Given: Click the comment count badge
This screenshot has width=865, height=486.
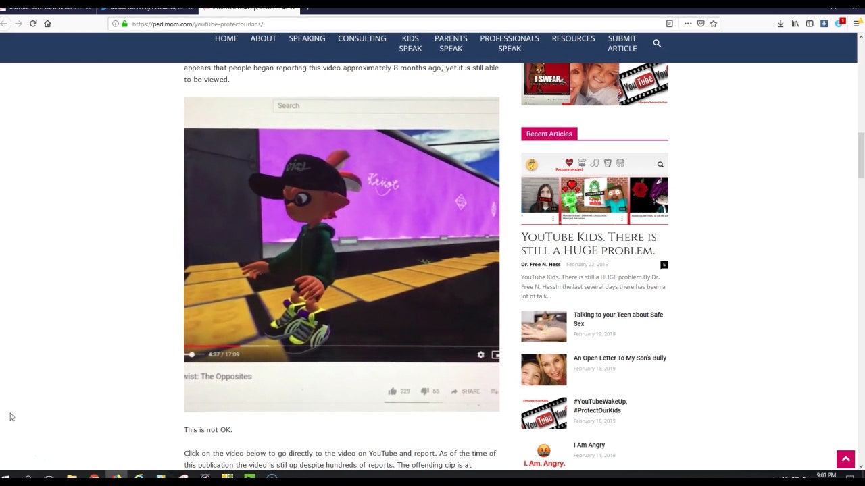Looking at the screenshot, I should (664, 265).
